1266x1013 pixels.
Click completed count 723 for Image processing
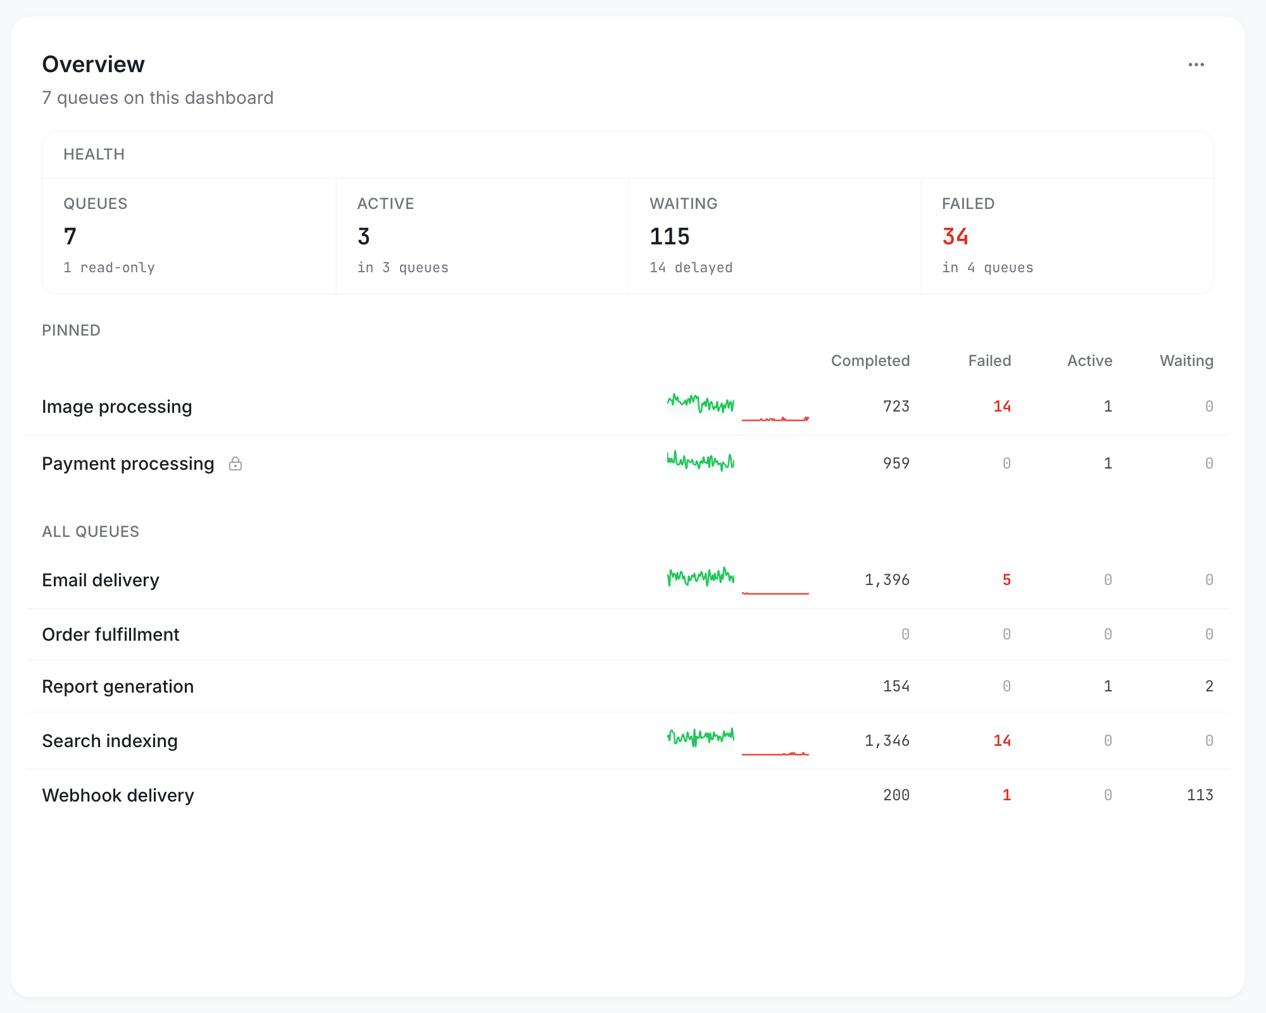point(896,406)
